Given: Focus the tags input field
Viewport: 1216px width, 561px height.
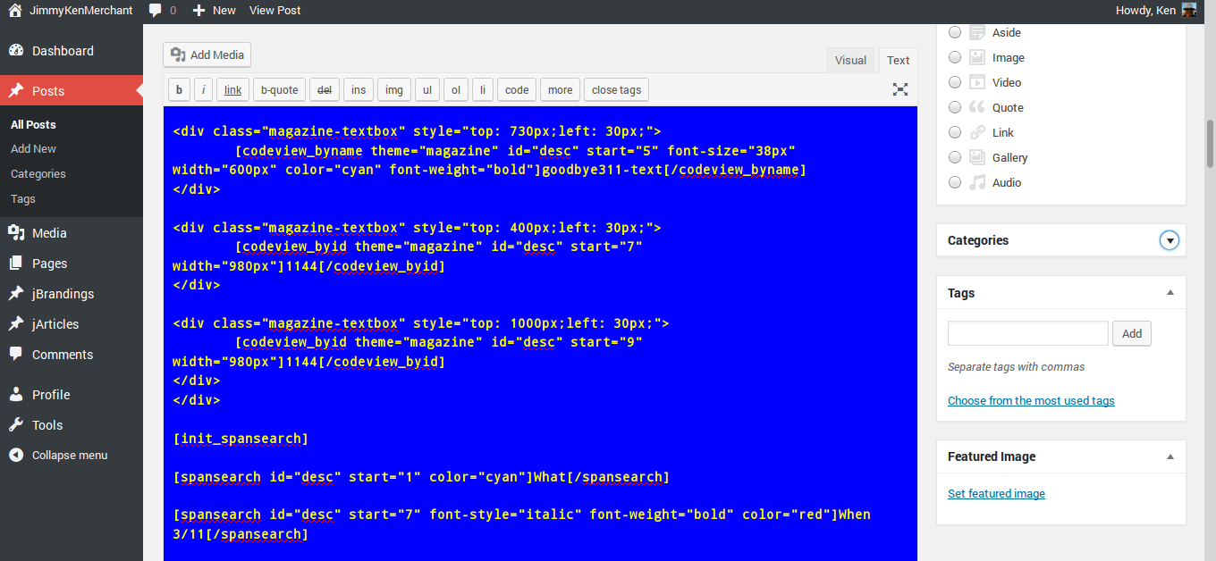Looking at the screenshot, I should point(1027,333).
